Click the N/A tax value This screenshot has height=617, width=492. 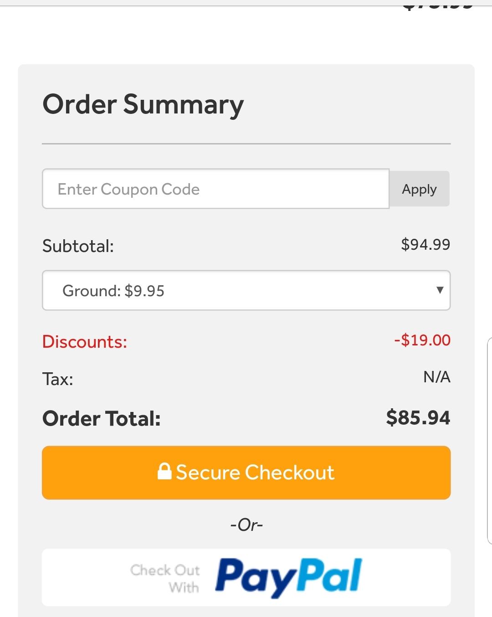tap(436, 377)
